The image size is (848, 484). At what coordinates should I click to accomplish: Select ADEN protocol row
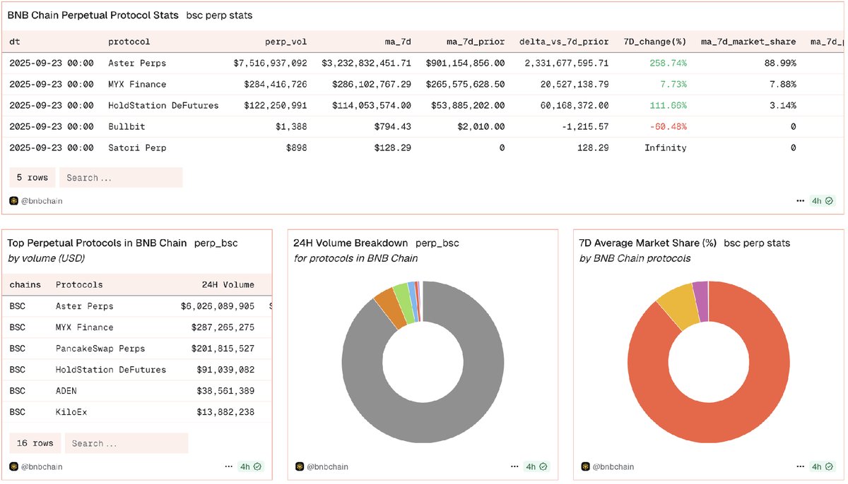[x=136, y=391]
